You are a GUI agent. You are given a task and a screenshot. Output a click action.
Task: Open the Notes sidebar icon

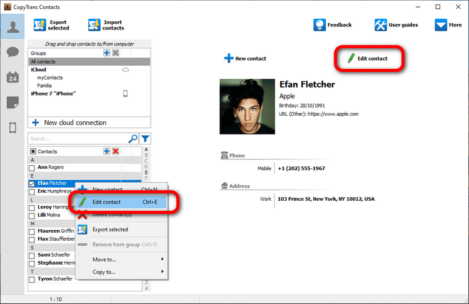[13, 103]
